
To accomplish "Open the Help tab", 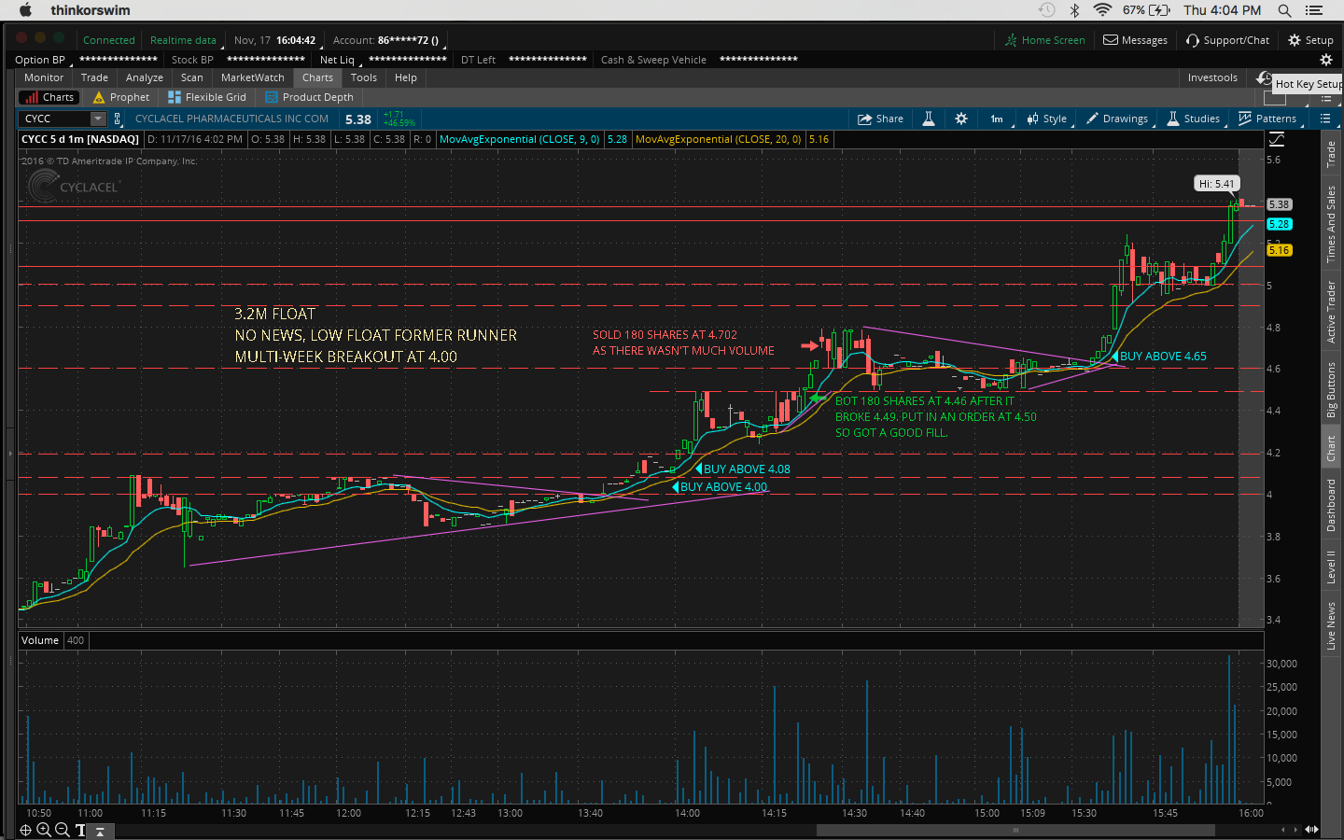I will [406, 77].
